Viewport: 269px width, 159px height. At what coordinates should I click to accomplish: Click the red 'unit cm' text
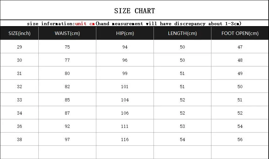pyautogui.click(x=85, y=24)
